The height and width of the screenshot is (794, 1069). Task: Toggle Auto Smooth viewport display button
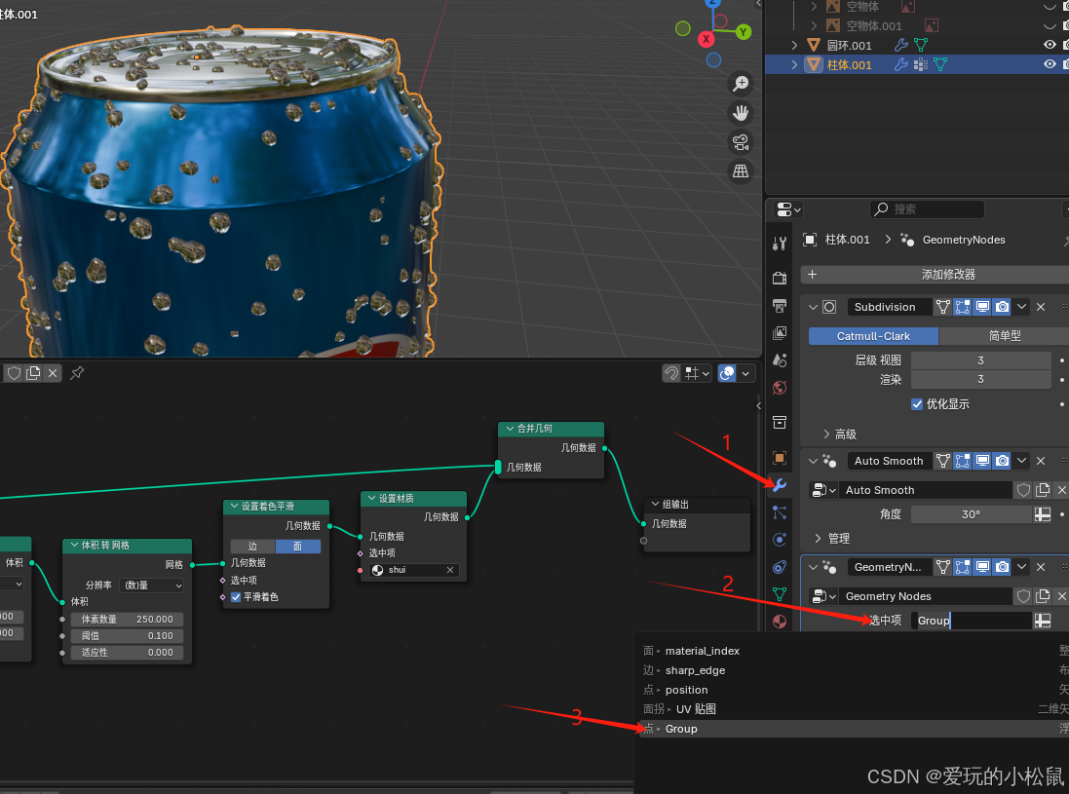pos(982,461)
